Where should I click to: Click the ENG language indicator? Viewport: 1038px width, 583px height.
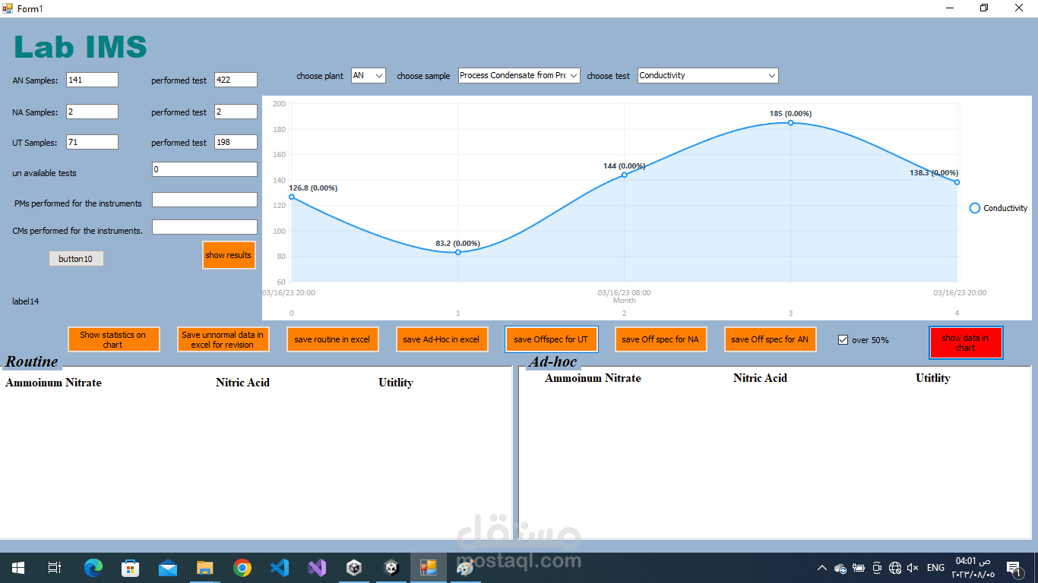(x=935, y=568)
